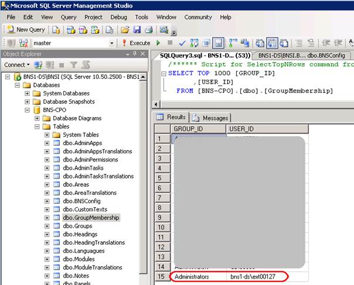Click the Cancel Executing Query stop icon
Viewport: 354px width, 285px height.
(x=170, y=42)
